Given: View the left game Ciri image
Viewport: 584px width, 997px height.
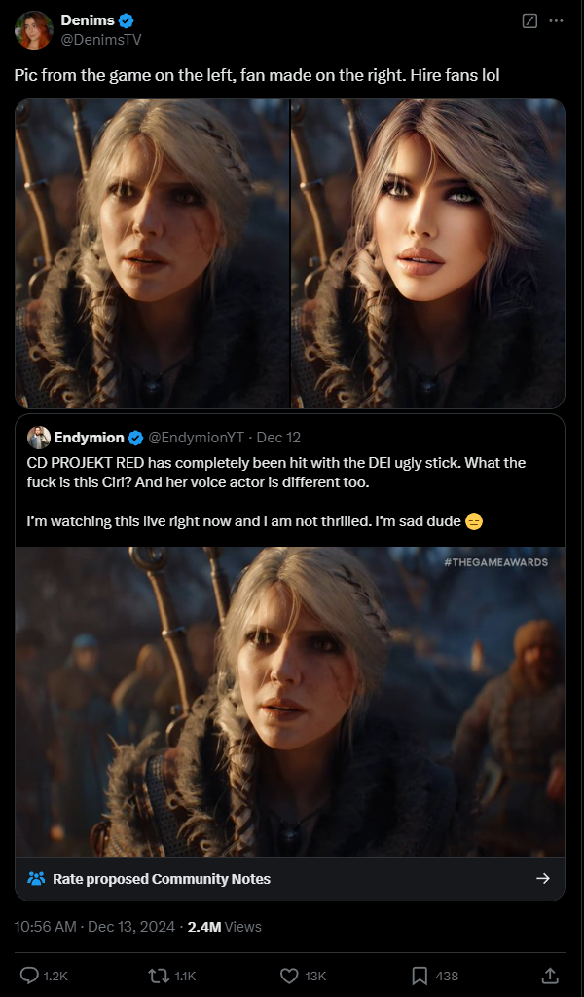Looking at the screenshot, I should pyautogui.click(x=153, y=253).
